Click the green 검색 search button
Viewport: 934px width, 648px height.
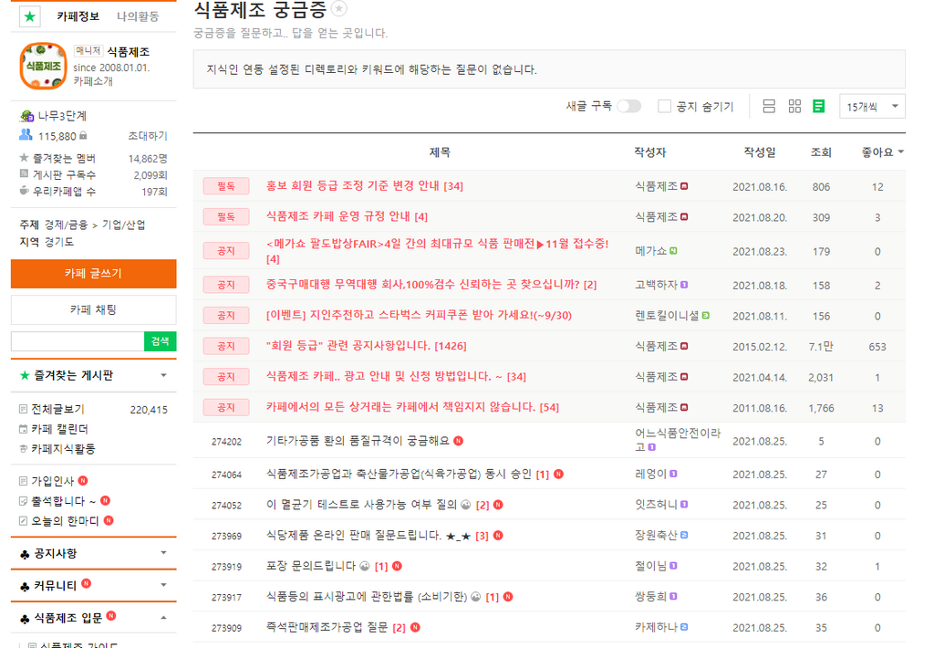(161, 341)
